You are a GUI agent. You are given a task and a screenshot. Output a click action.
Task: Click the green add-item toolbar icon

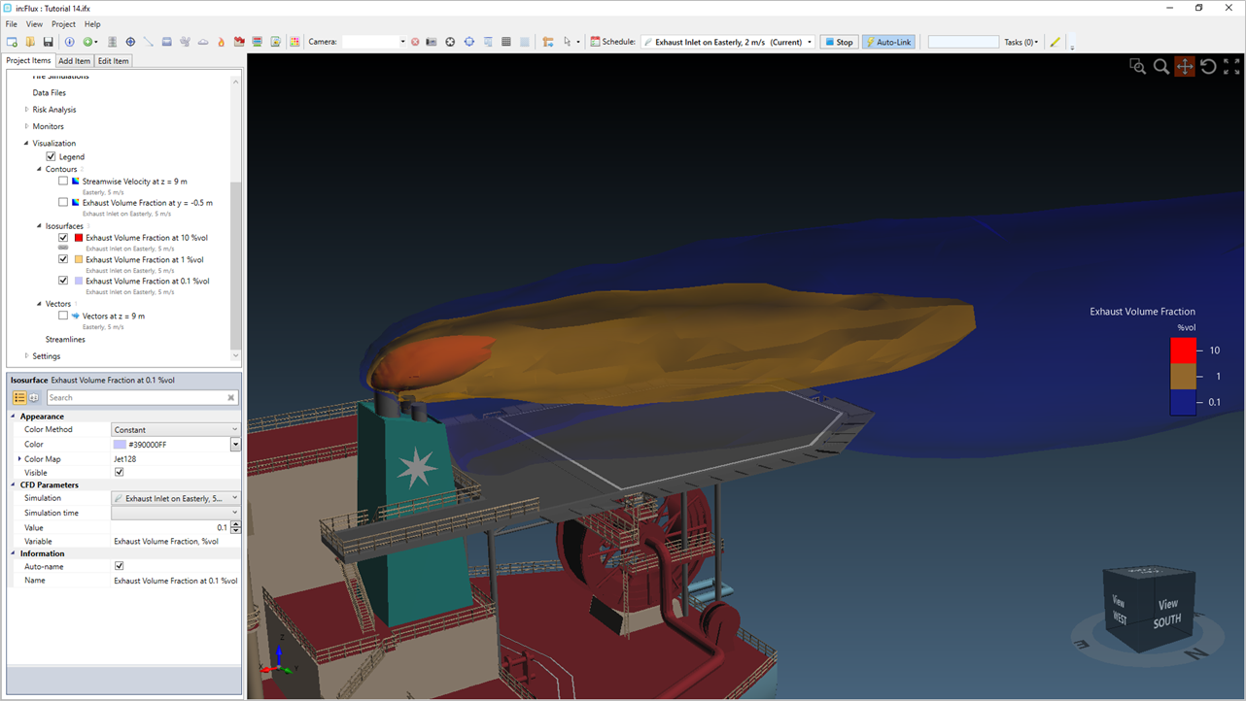[87, 42]
